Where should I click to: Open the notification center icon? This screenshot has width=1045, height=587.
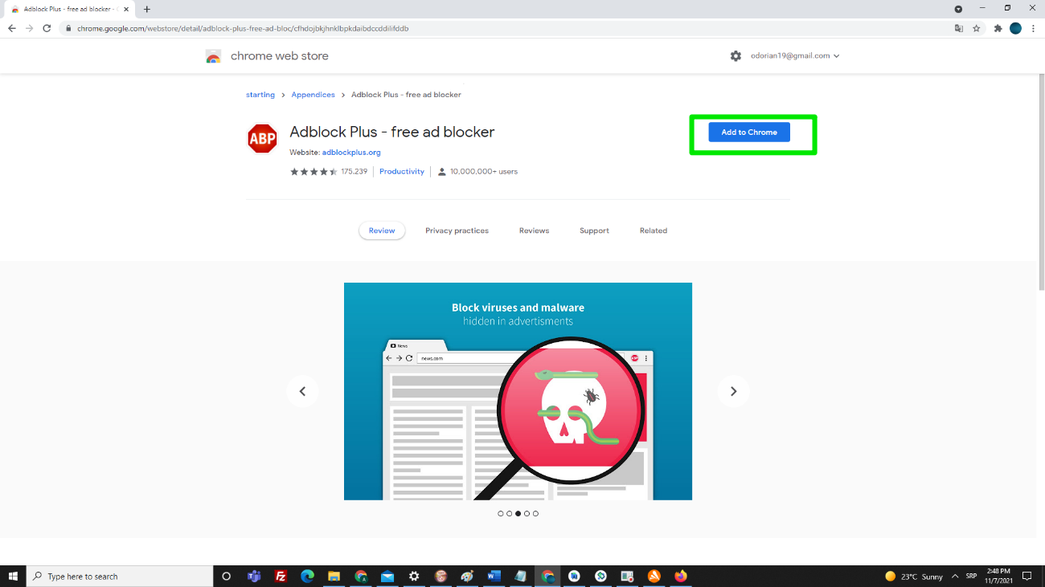(x=1027, y=577)
